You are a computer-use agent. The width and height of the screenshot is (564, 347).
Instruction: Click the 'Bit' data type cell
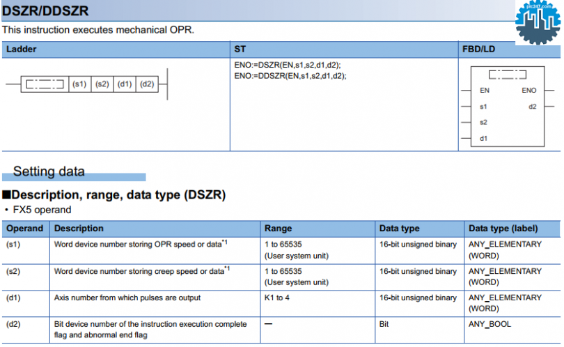384,324
